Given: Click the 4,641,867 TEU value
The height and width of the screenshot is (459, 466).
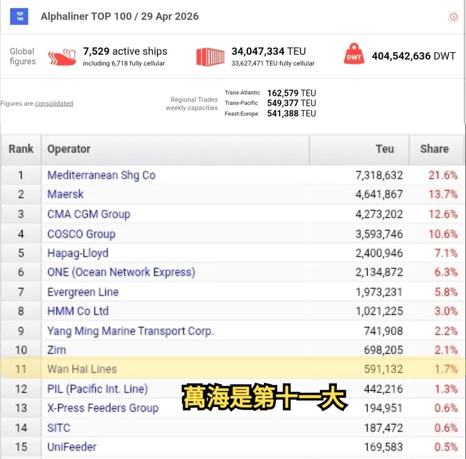Looking at the screenshot, I should [379, 195].
